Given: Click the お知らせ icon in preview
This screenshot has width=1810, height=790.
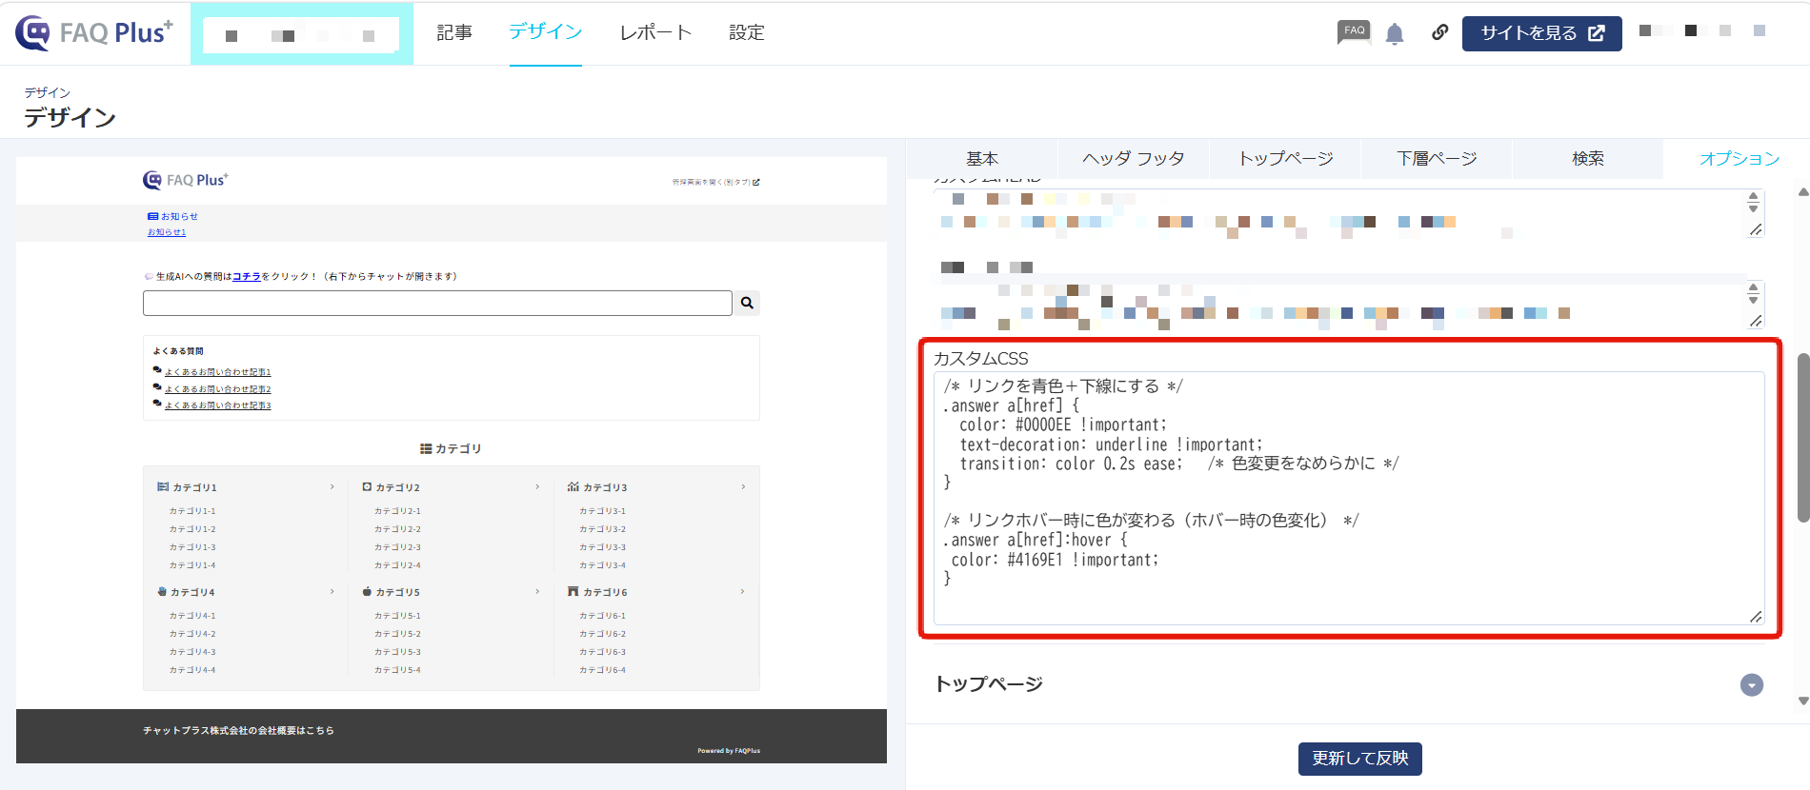Looking at the screenshot, I should [x=152, y=216].
